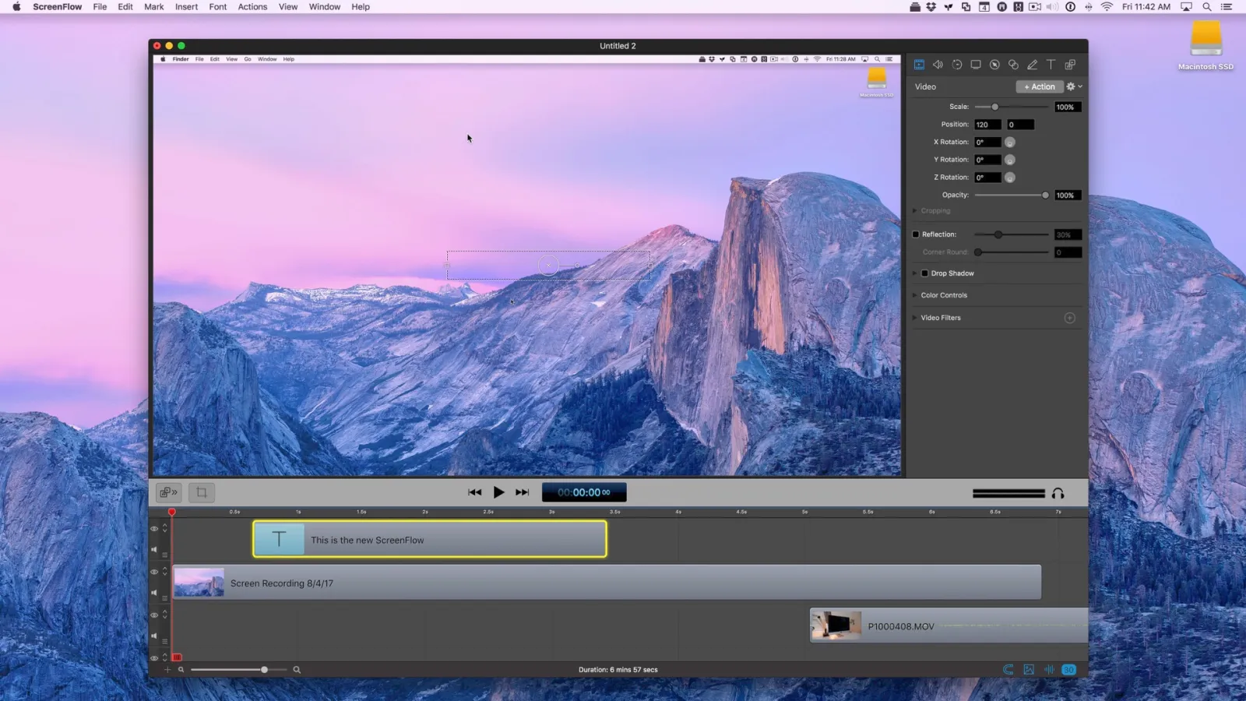Open the Screen Recording properties panel

pos(976,64)
